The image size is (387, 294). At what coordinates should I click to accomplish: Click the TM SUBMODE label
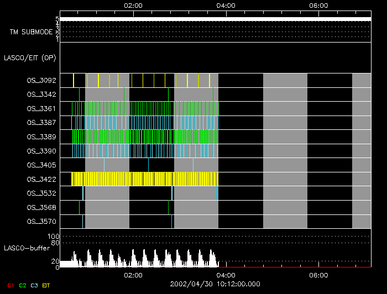pyautogui.click(x=31, y=32)
